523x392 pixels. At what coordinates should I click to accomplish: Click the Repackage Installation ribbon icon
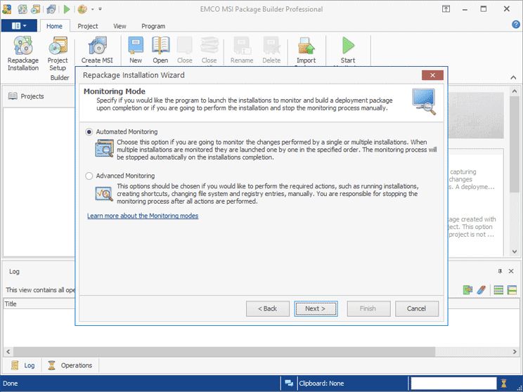click(x=23, y=46)
